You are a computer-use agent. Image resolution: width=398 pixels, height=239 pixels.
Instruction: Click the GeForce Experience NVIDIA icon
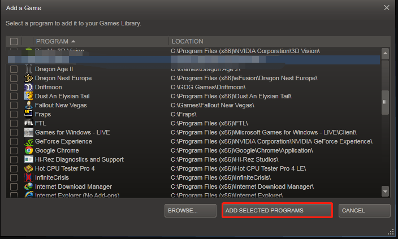coord(29,141)
